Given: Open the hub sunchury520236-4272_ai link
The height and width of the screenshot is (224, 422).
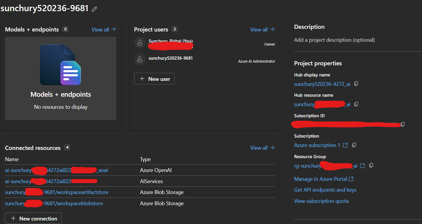Looking at the screenshot, I should pos(322,84).
